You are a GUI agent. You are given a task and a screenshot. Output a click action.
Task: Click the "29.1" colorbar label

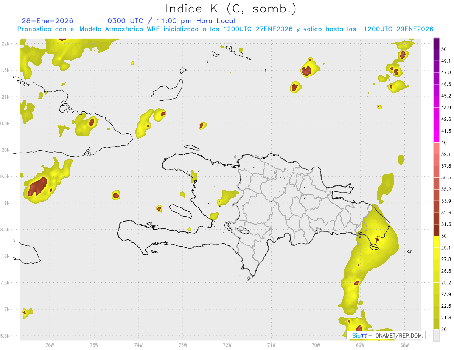click(446, 248)
